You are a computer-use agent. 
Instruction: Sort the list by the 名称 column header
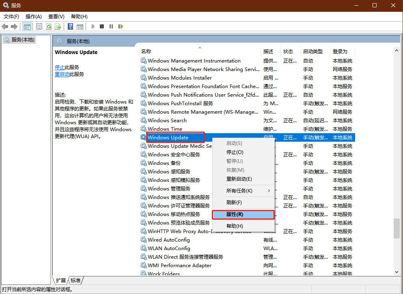pos(146,52)
